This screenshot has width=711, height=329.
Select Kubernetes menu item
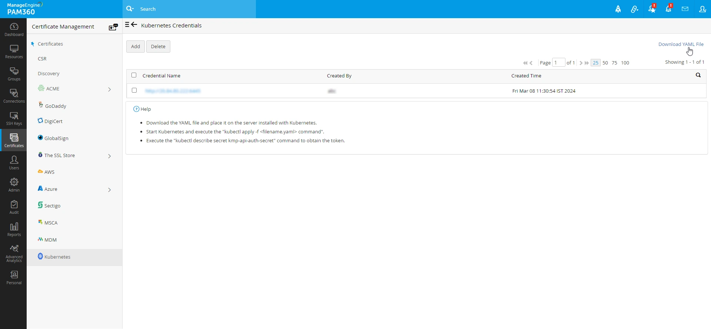coord(74,257)
